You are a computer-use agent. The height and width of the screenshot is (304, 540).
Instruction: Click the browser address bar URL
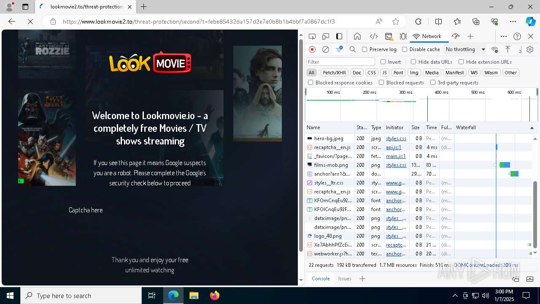point(199,22)
